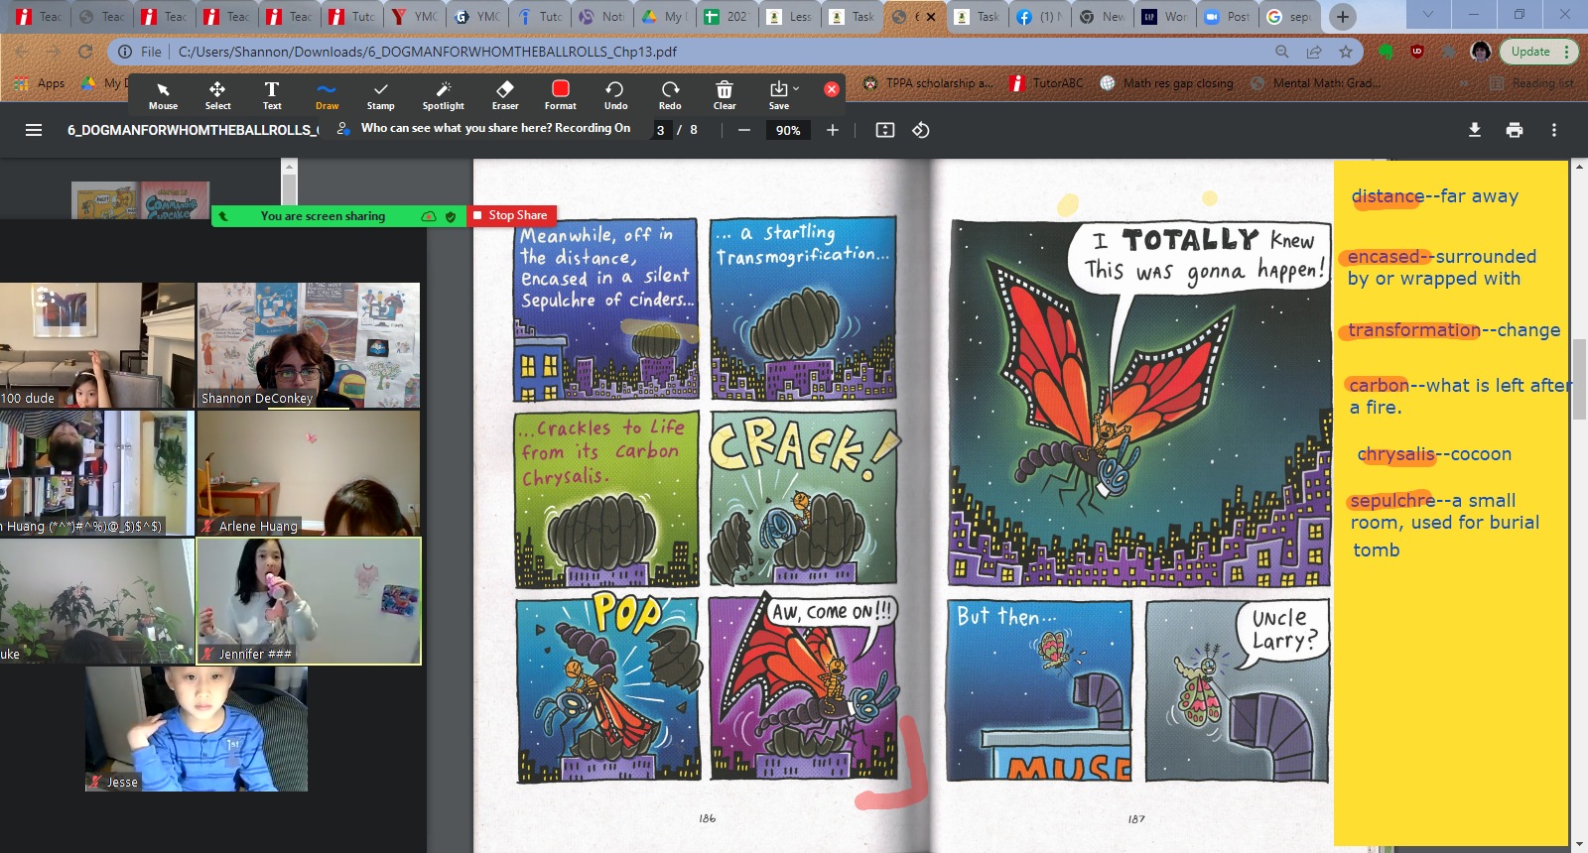Viewport: 1588px width, 853px height.
Task: Switch to the Wor browser tab
Action: [1164, 17]
